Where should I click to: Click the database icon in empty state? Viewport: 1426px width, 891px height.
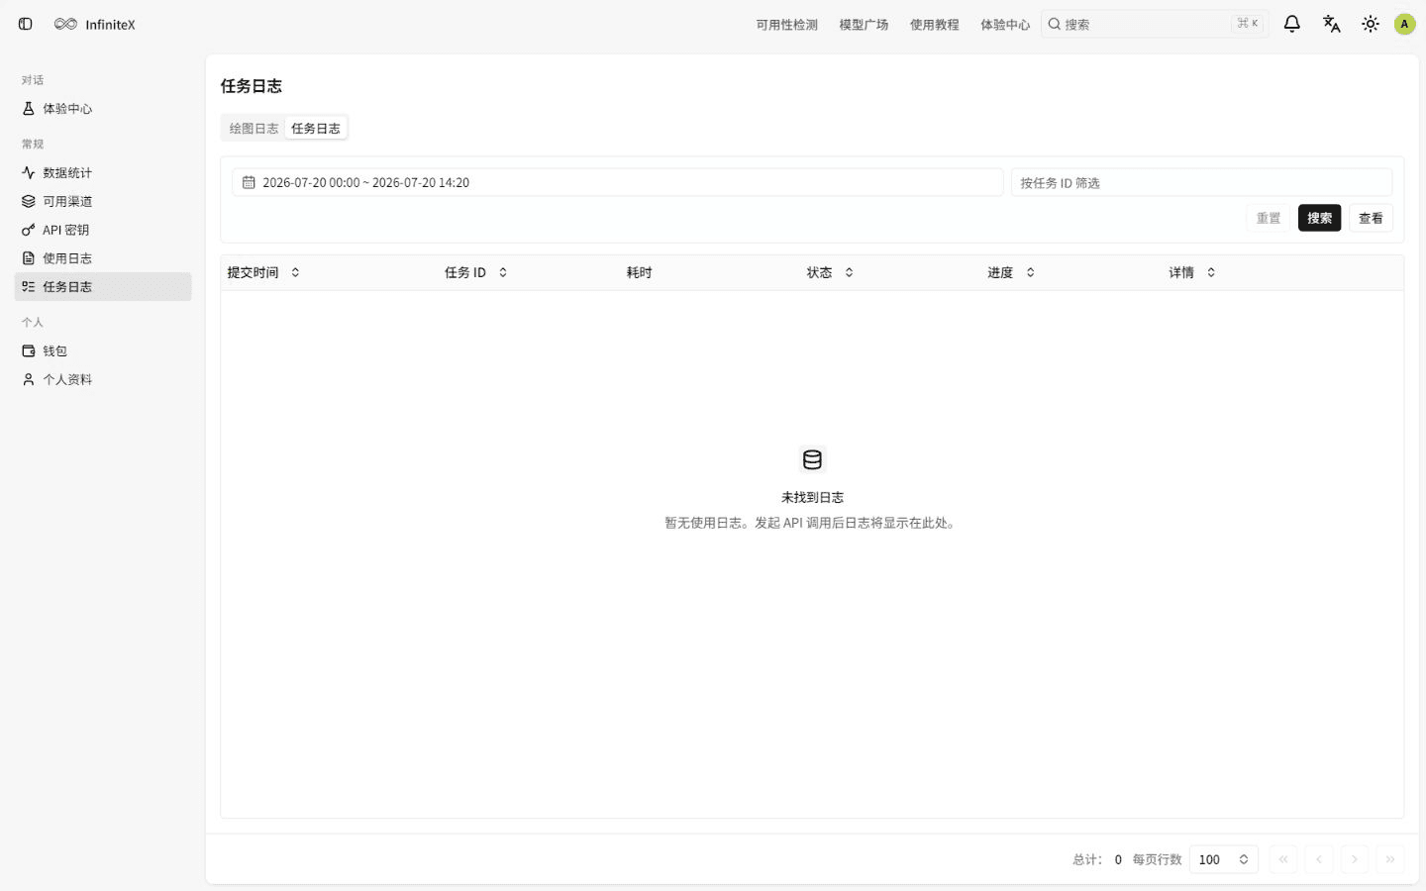(812, 459)
